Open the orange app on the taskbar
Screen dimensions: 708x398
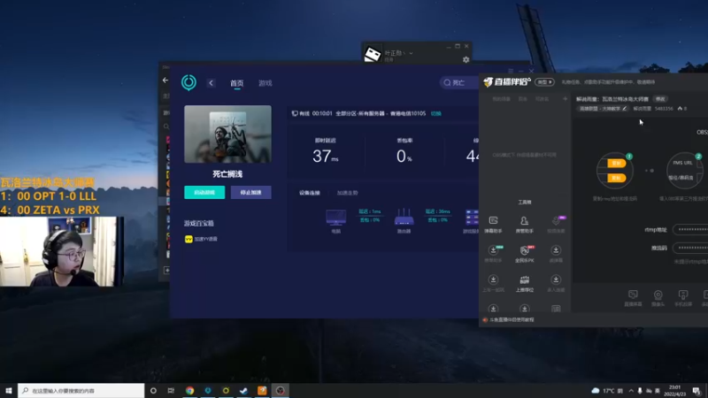click(262, 391)
